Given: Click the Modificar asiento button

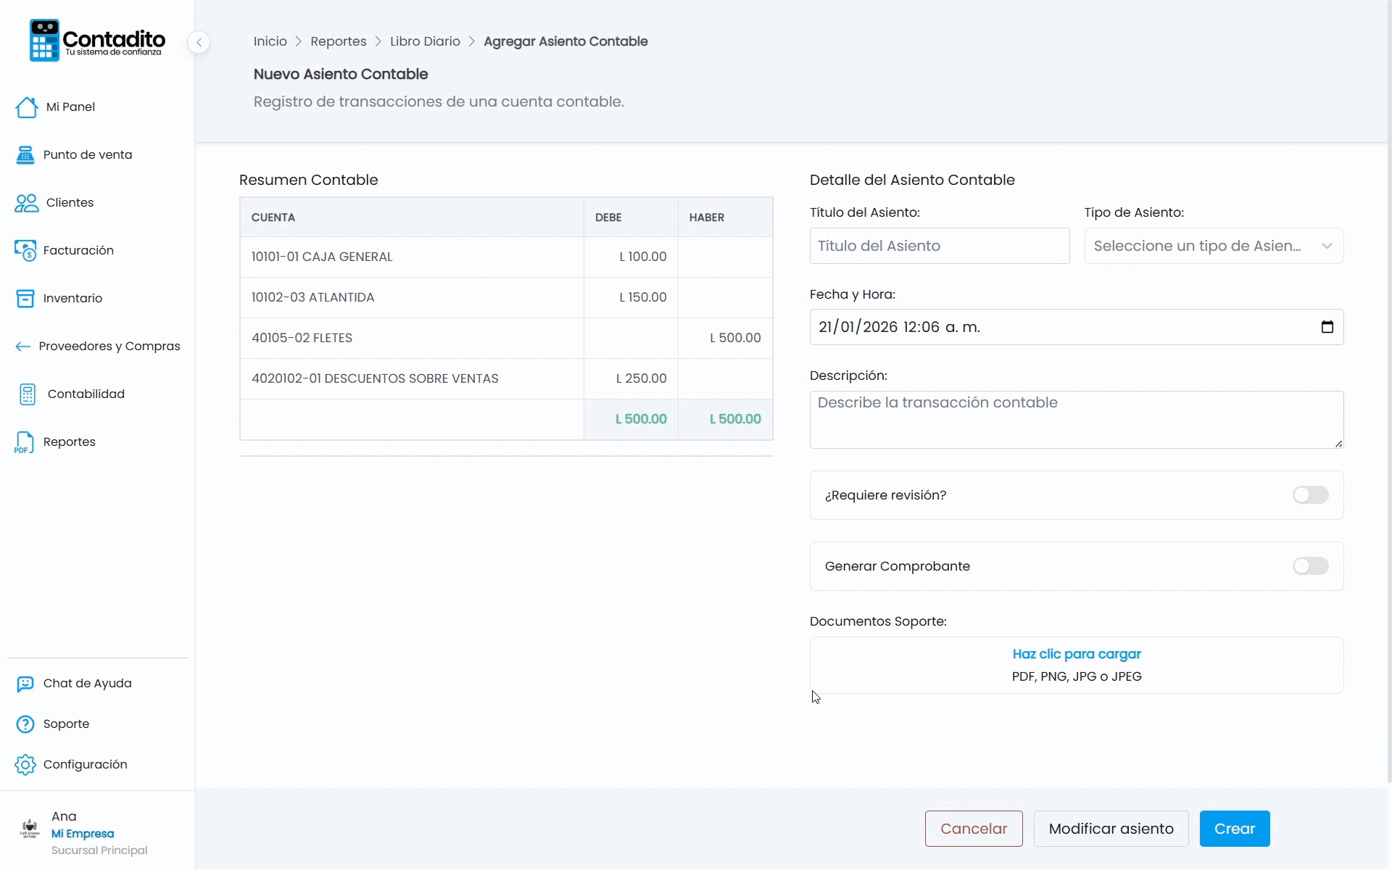Looking at the screenshot, I should point(1111,829).
